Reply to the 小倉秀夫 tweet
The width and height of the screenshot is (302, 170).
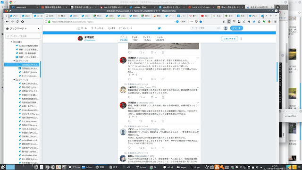click(x=129, y=97)
